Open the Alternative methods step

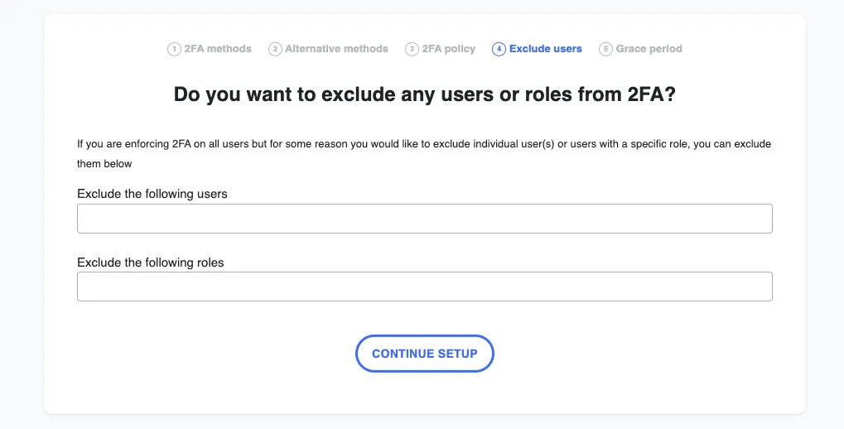pos(336,49)
